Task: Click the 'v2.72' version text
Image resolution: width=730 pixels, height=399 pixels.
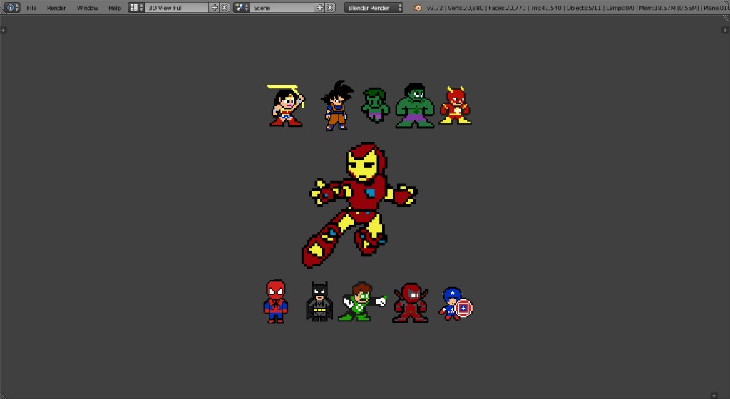Action: pyautogui.click(x=435, y=8)
